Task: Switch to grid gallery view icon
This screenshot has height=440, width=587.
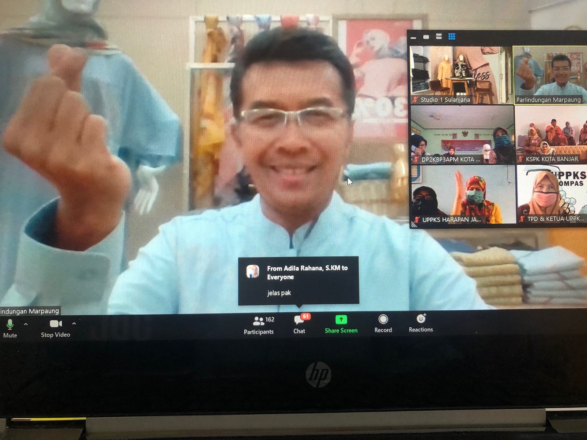Action: [452, 36]
